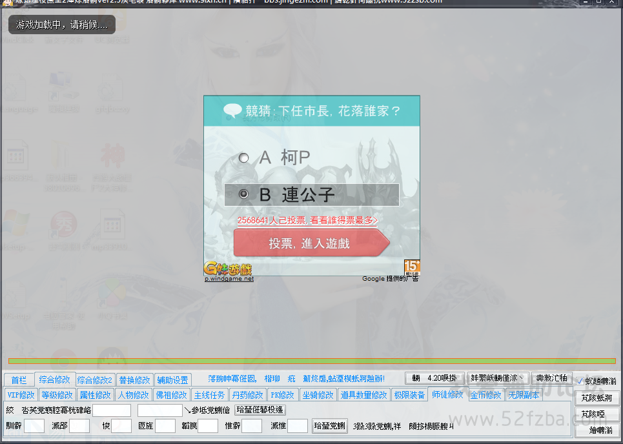The image size is (623, 444).
Task: Open the 辅助设置 tab
Action: pyautogui.click(x=172, y=380)
